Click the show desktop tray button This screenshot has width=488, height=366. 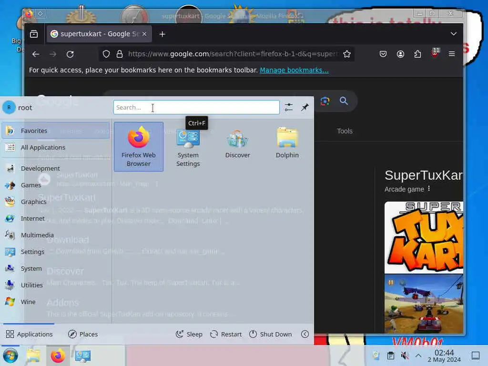tap(476, 356)
